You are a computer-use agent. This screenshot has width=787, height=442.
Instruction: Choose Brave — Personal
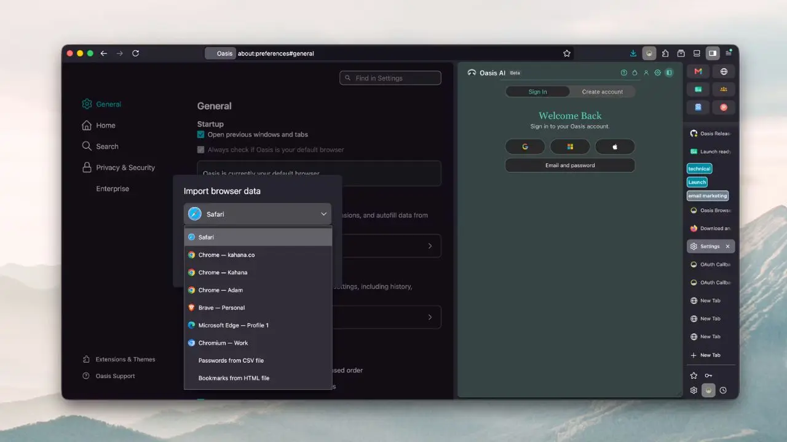click(x=258, y=308)
